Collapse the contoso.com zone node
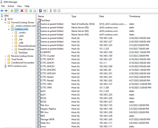This screenshot has height=128, width=158. click(x=9, y=29)
